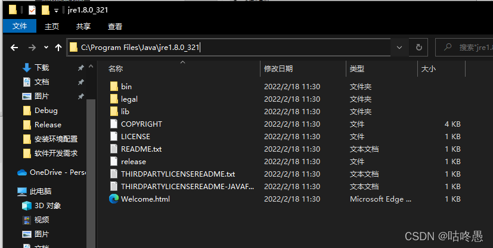Go up one folder level arrow
Screen dimensions: 493x248
pos(58,48)
